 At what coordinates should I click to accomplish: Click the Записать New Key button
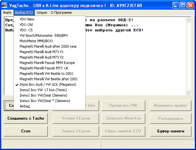123,118
